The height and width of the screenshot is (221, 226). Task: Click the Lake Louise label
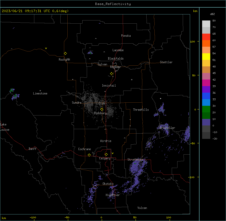click(x=5, y=127)
